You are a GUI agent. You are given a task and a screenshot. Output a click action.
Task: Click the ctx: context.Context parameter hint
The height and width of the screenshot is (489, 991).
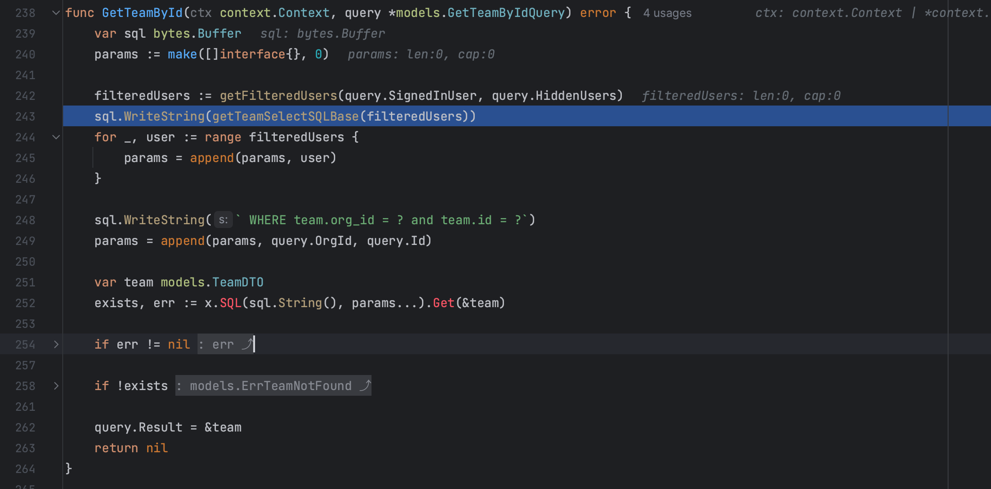pyautogui.click(x=829, y=12)
